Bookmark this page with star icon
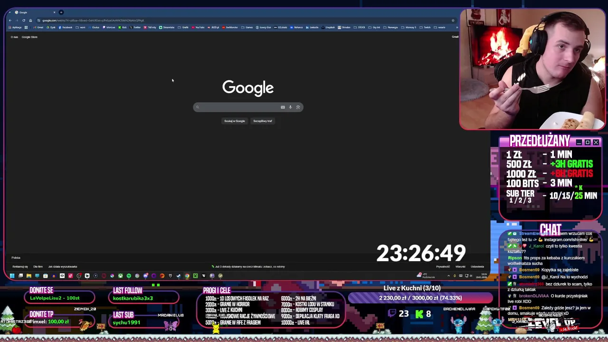This screenshot has width=608, height=342. [x=453, y=20]
